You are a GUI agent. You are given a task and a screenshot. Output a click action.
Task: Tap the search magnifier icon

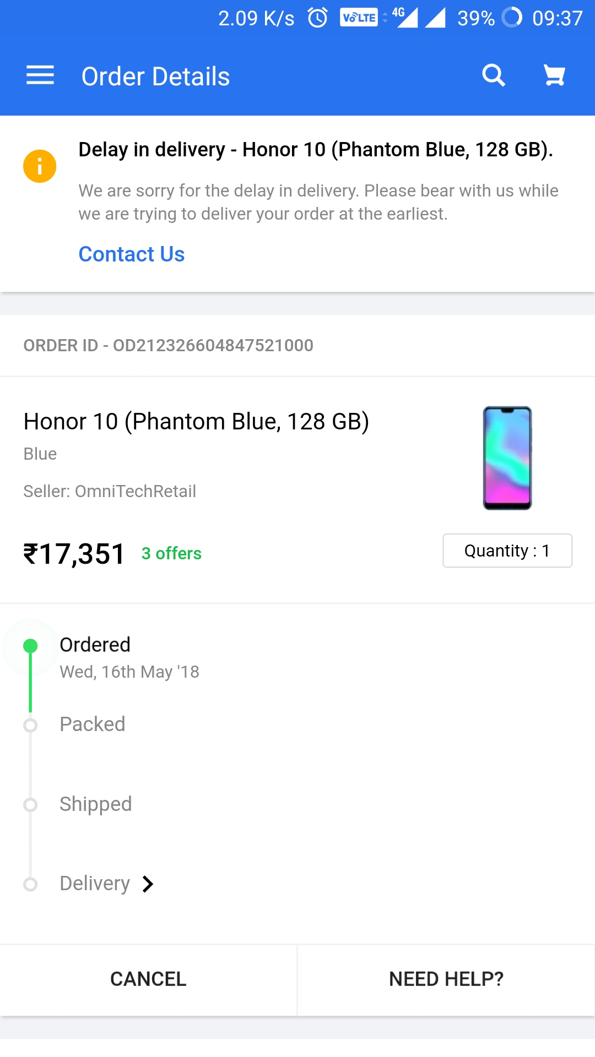click(x=494, y=75)
